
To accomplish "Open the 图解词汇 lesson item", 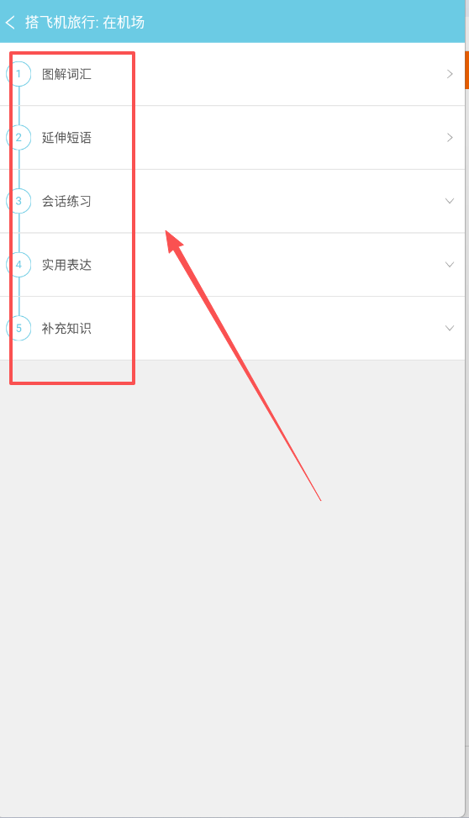I will point(232,74).
